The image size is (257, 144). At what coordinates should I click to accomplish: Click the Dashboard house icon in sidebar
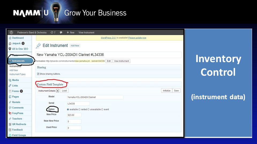tap(10, 38)
